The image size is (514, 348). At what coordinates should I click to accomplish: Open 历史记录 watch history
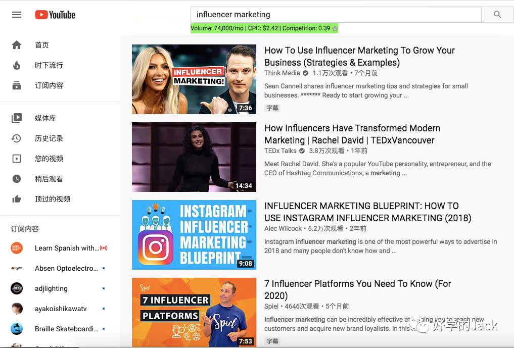(60, 138)
